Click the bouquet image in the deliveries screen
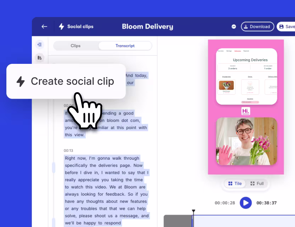Screen dimensions: 295x227 coord(226,85)
